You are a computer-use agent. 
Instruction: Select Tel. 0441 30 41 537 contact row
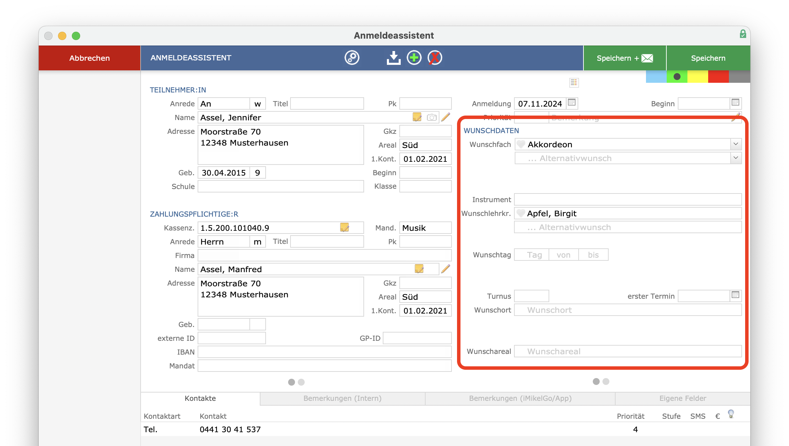[x=446, y=429]
